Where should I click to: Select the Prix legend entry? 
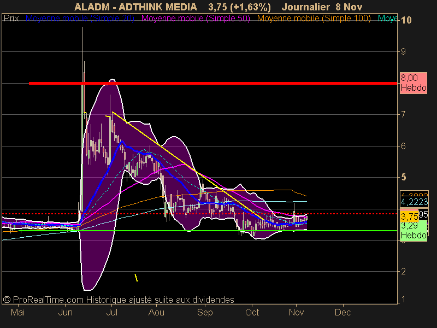coord(11,19)
